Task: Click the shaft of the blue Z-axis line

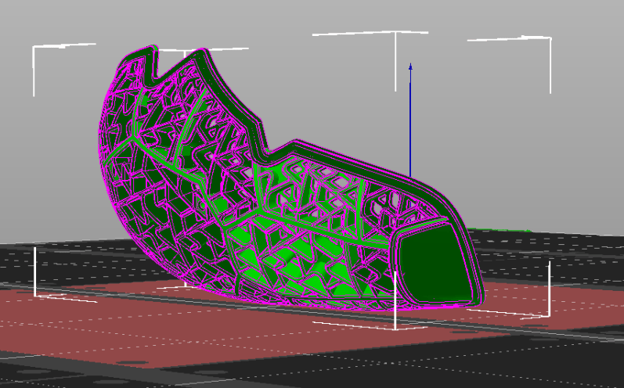Action: coord(410,125)
